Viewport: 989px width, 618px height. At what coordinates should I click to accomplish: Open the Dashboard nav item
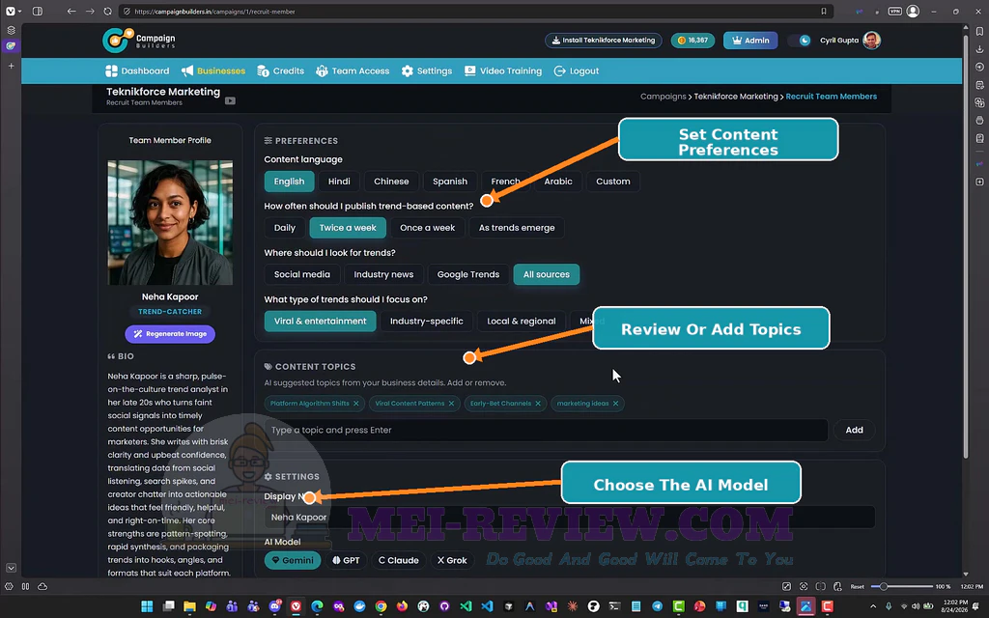tap(137, 71)
